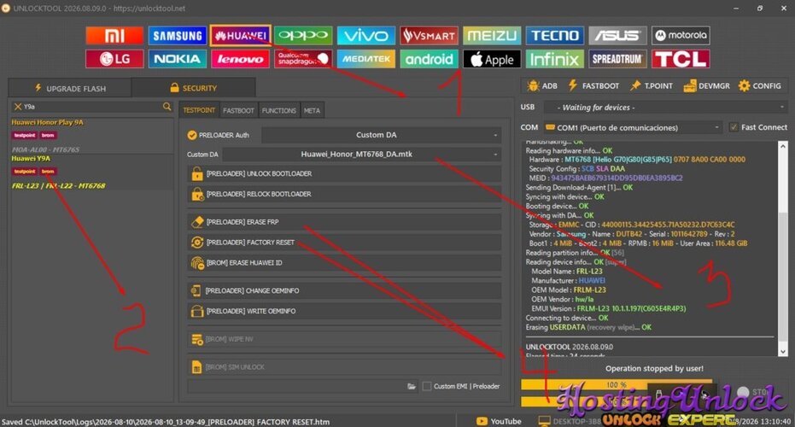Select the Xiaomi MI brand icon
The height and width of the screenshot is (427, 795).
tap(114, 36)
